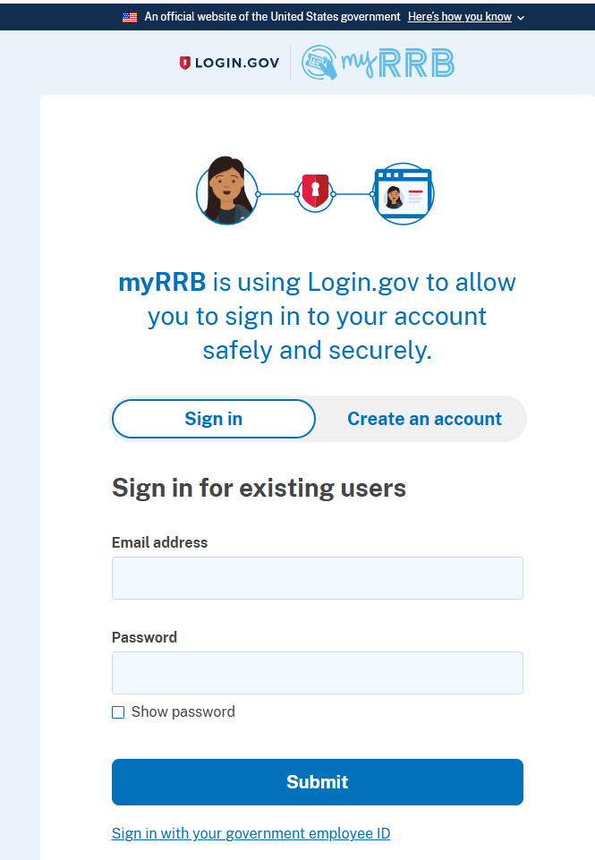The image size is (595, 860).
Task: Click the "Sign in for existing users" heading
Action: pos(259,489)
